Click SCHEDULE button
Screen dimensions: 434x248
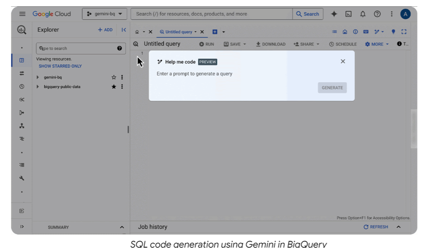point(343,44)
